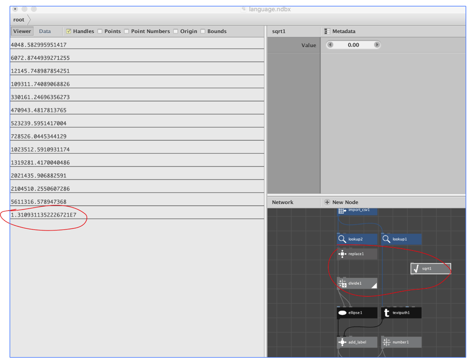
Task: Click the lookup1 magnifier icon
Action: (386, 239)
